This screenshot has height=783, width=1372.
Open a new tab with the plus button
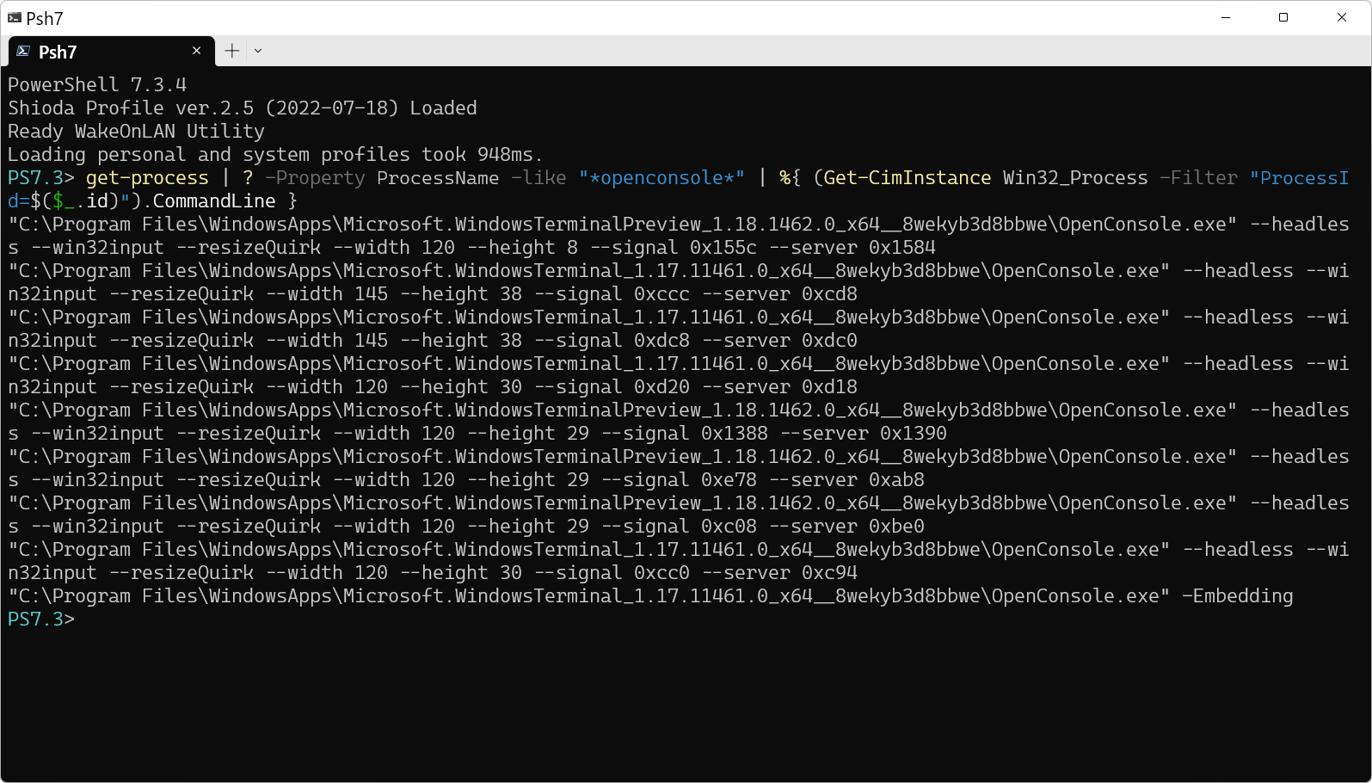click(x=232, y=51)
